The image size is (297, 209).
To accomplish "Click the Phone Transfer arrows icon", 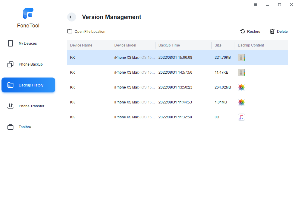I will point(10,106).
